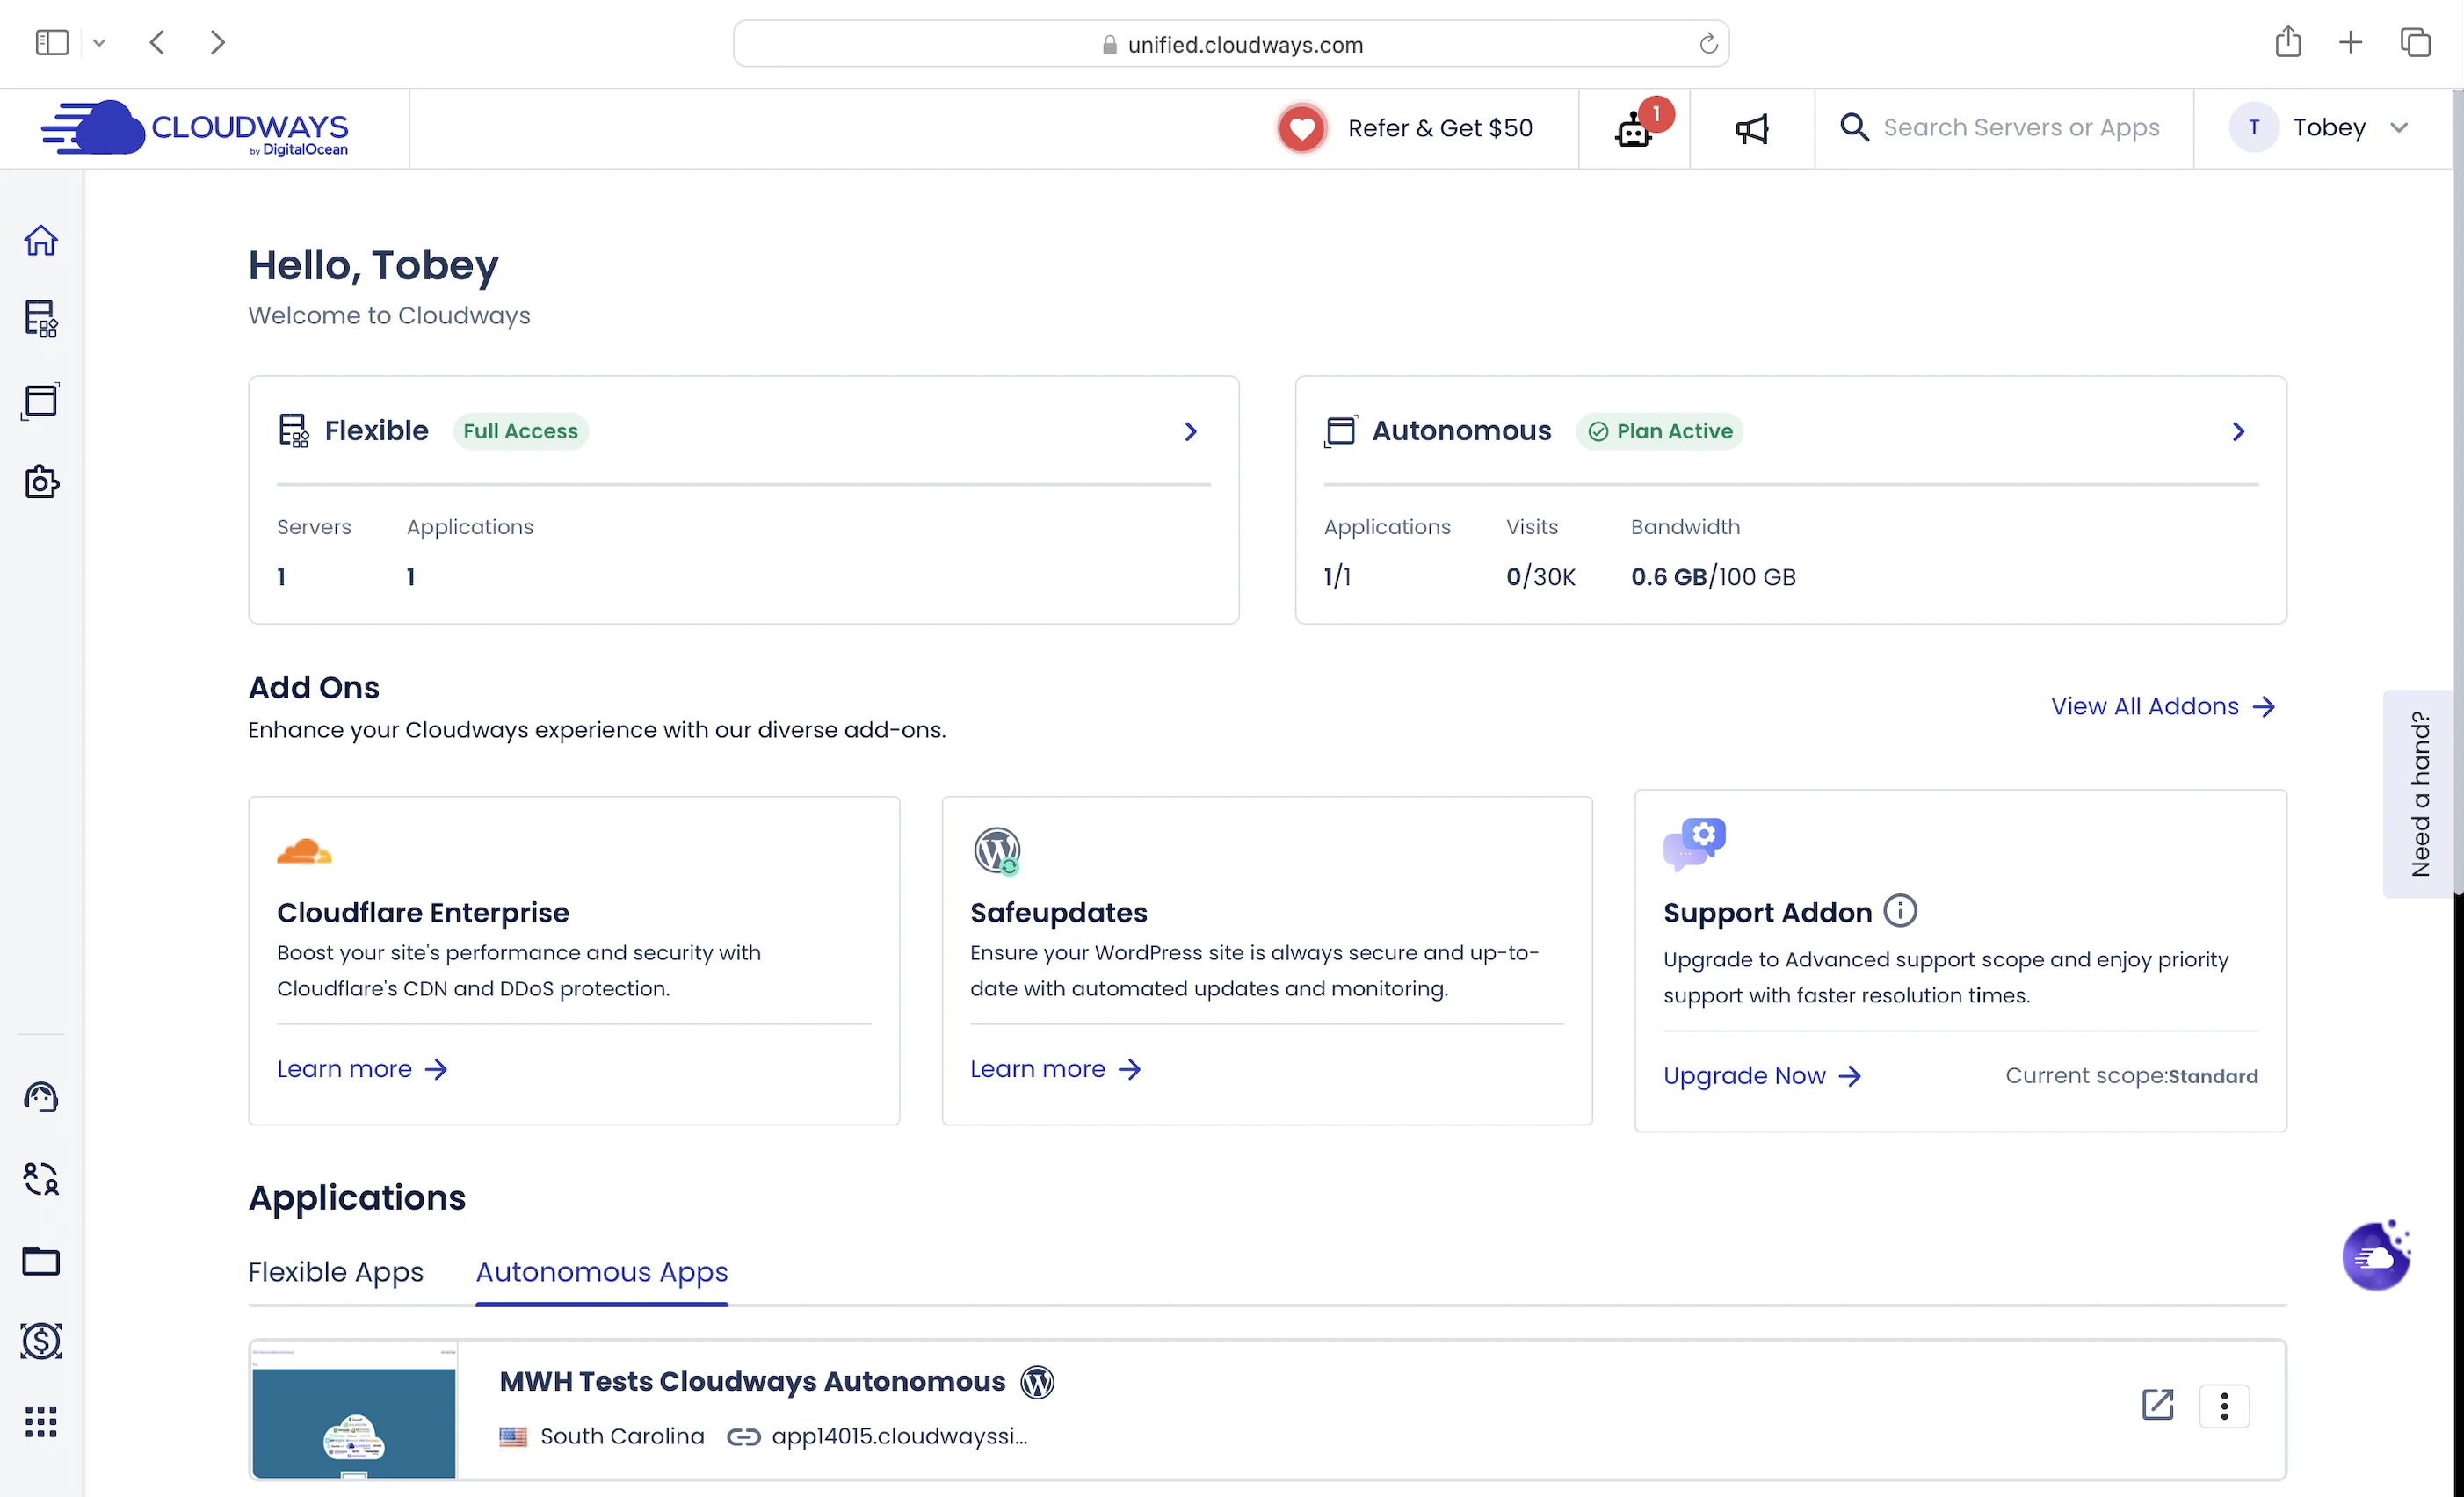The width and height of the screenshot is (2464, 1497).
Task: Select the Autonomous Apps tab
Action: point(602,1272)
